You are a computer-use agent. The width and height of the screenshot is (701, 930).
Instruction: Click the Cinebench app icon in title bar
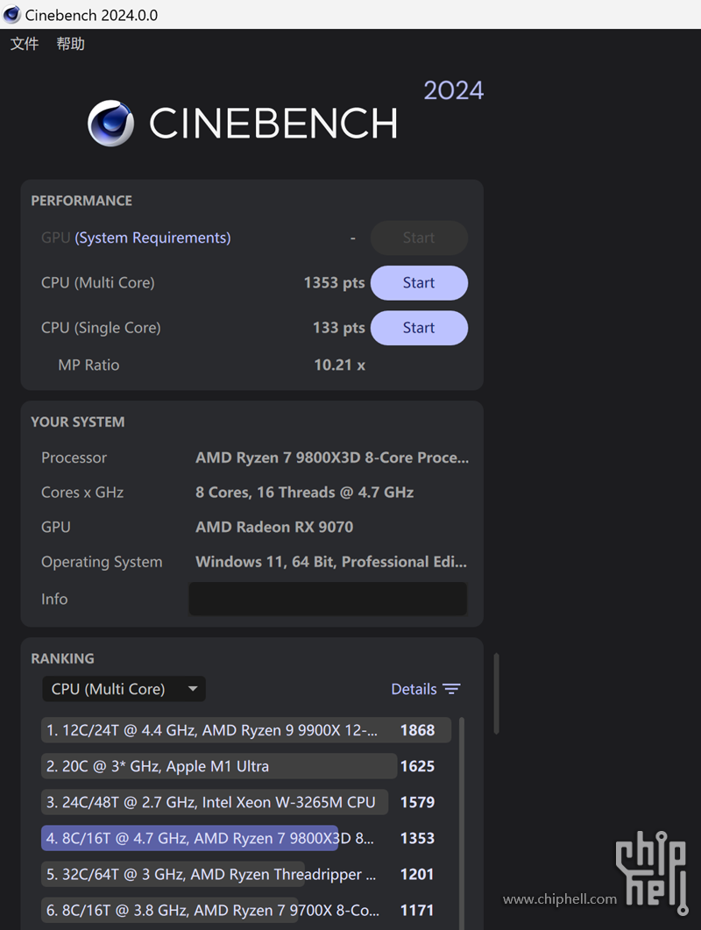pos(12,14)
